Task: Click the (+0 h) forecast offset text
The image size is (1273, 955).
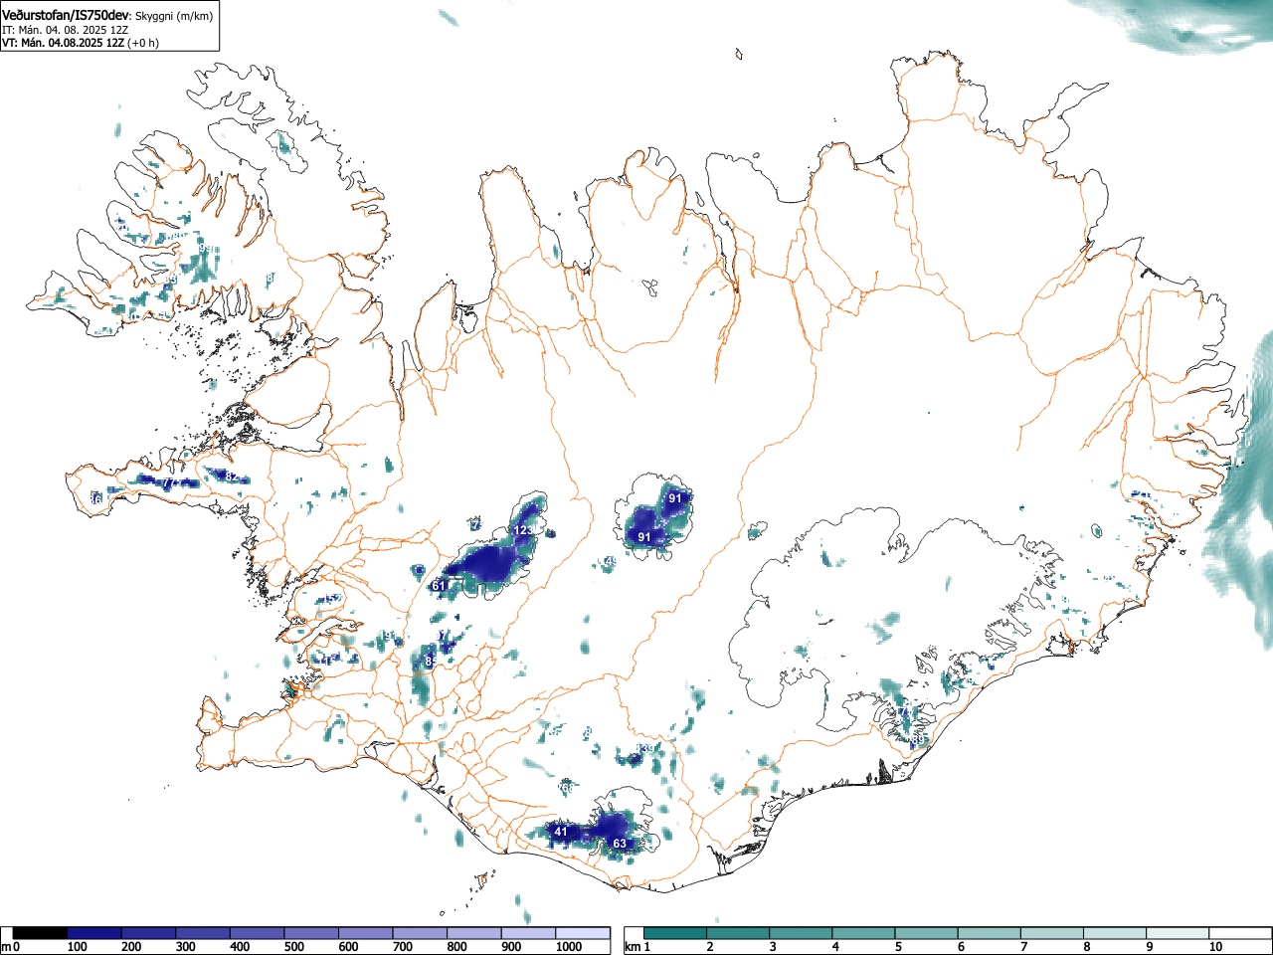Action: coord(143,43)
